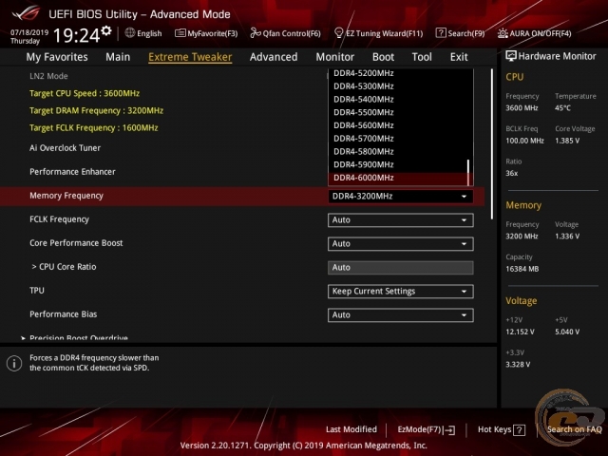Click EzMode exit arrow icon
This screenshot has width=608, height=456.
coord(449,430)
